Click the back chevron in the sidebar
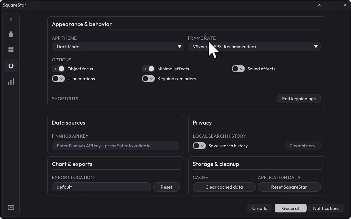Image resolution: width=351 pixels, height=219 pixels. click(x=11, y=19)
